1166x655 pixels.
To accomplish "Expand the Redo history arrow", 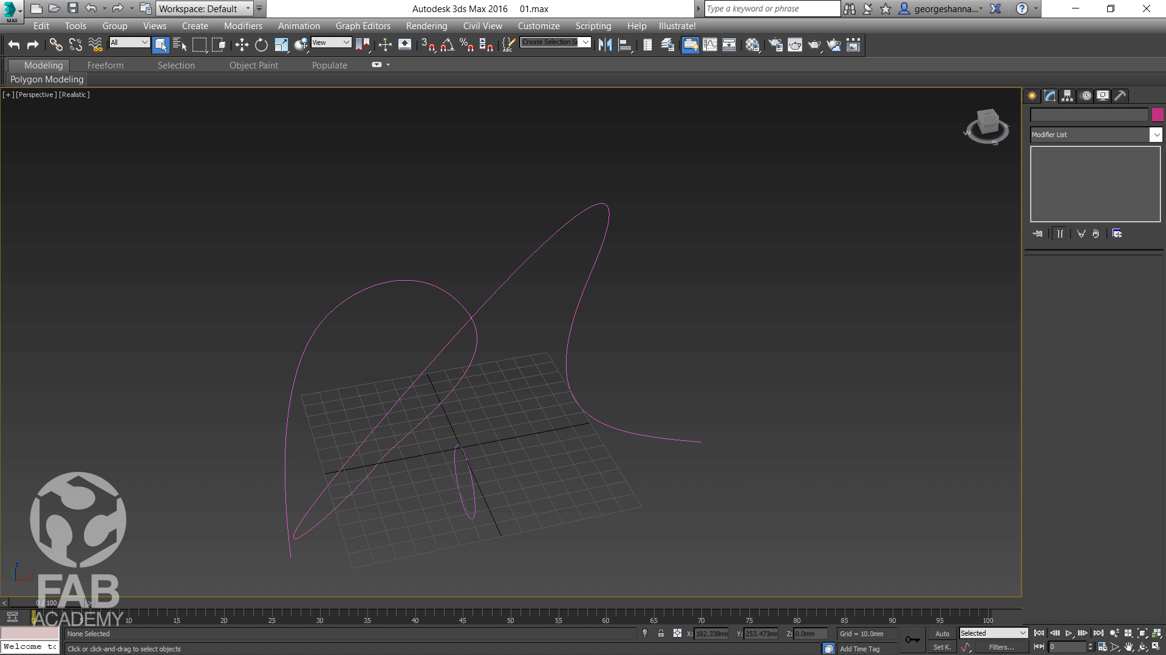I will pos(132,8).
